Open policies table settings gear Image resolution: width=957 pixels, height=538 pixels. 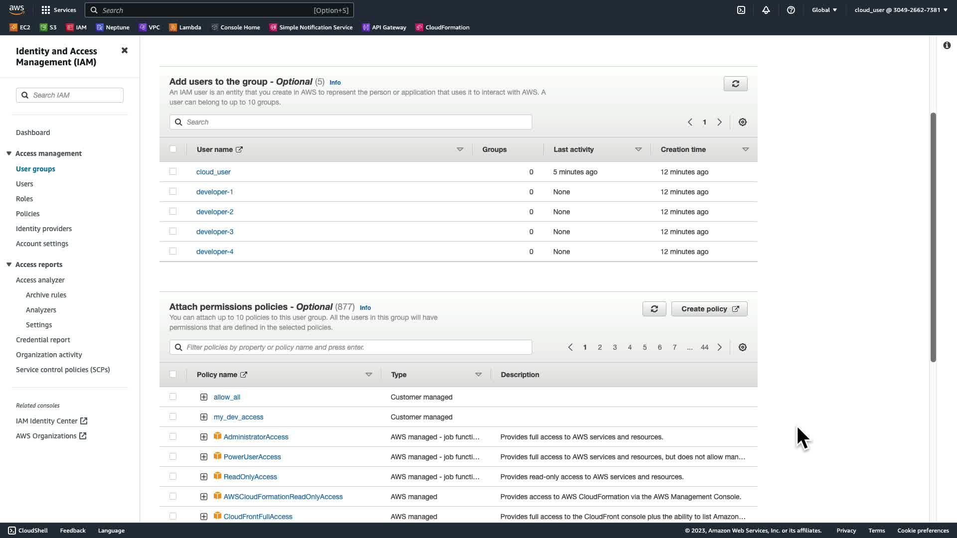[742, 347]
